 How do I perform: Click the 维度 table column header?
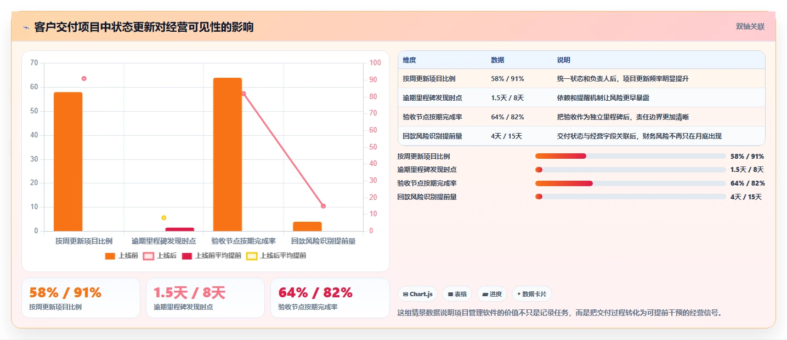(409, 60)
